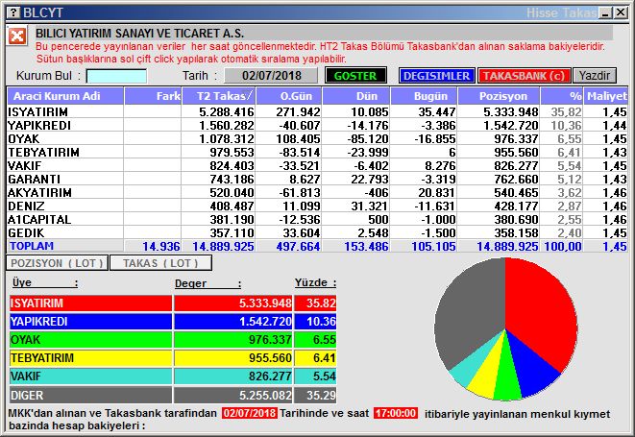
Task: Click Bugün value 20.831 for AKYATIRIM
Action: pyautogui.click(x=437, y=193)
